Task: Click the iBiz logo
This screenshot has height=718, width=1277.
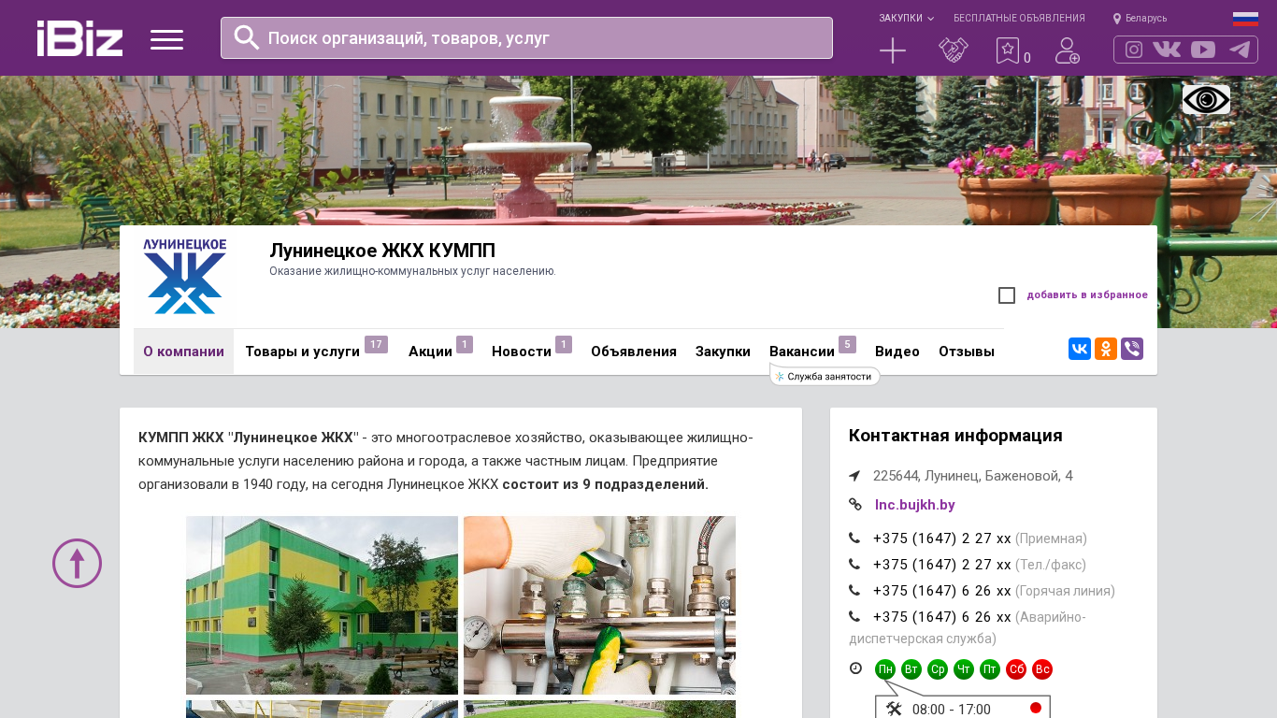Action: [79, 38]
